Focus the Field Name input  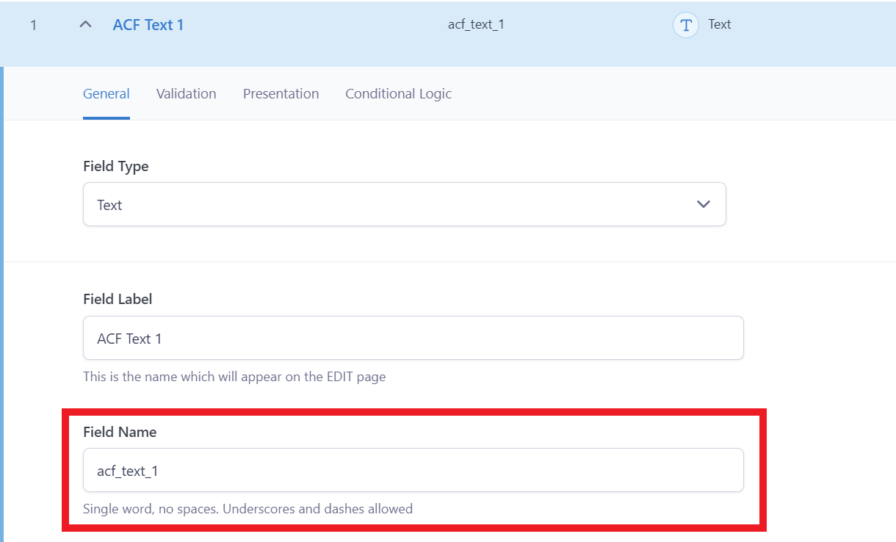[x=413, y=470]
